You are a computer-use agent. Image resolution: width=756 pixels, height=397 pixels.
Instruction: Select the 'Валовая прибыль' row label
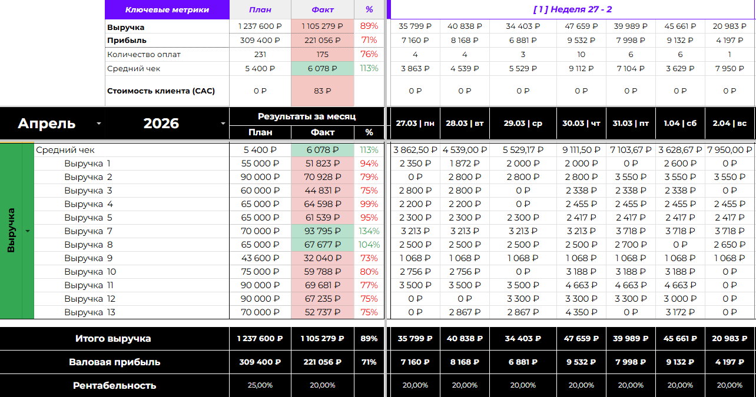(114, 362)
